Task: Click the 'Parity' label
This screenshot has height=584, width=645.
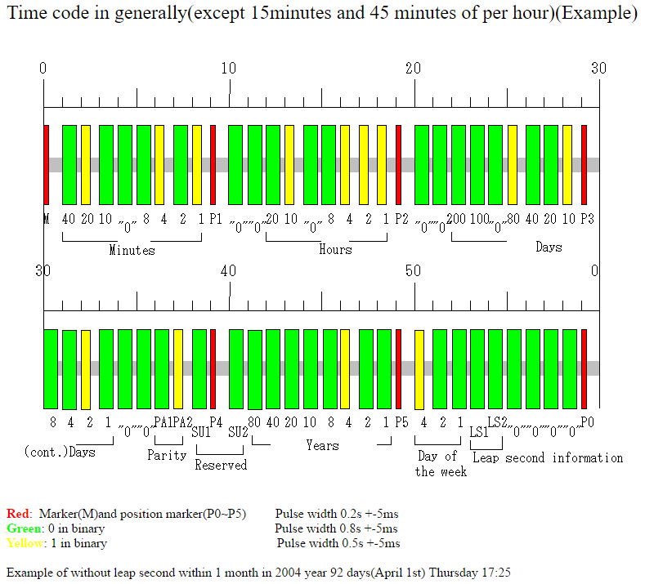Action: point(167,455)
